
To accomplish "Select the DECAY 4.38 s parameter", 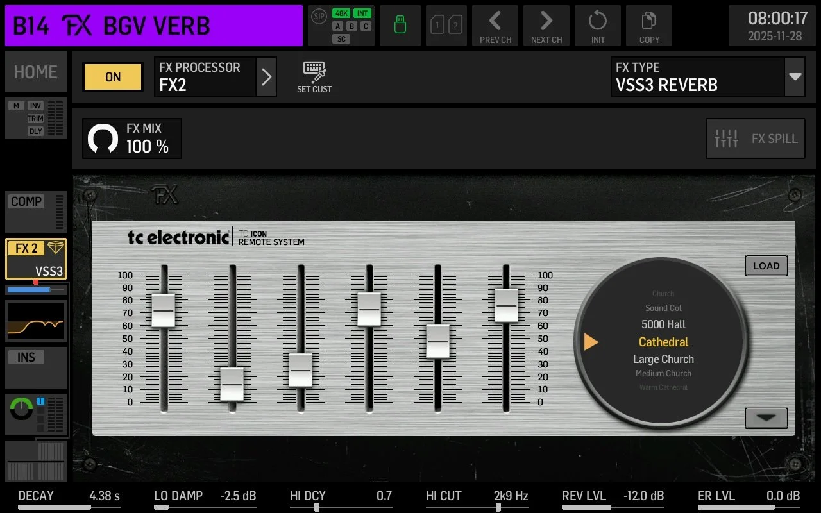I will 69,499.
